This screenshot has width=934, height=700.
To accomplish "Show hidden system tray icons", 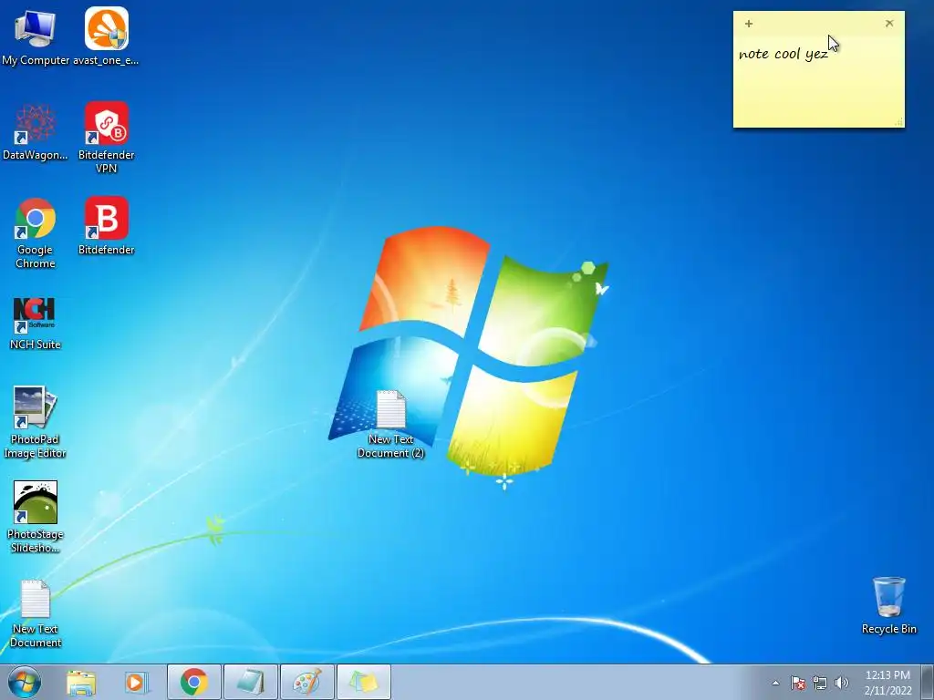I will coord(775,683).
